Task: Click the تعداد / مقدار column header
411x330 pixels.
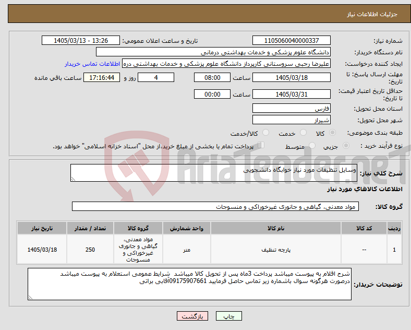Action: point(90,228)
